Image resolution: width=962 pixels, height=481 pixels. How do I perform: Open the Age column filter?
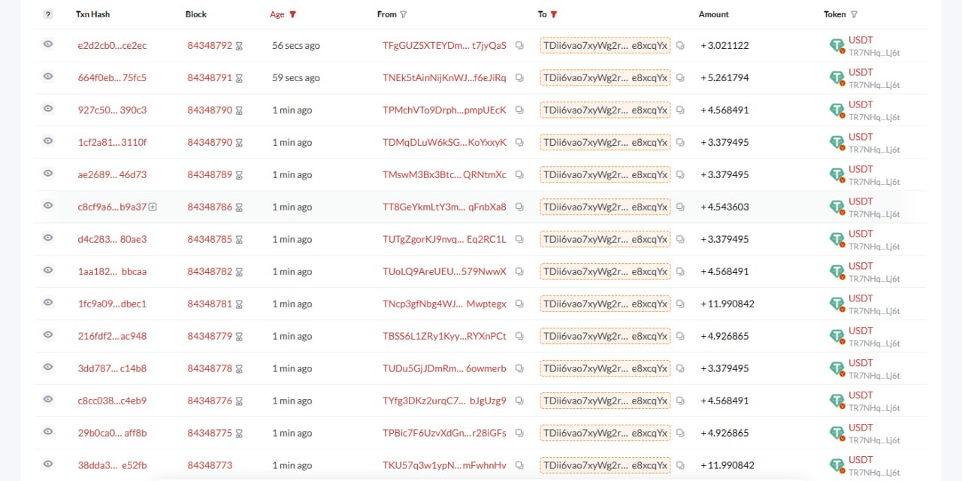coord(292,14)
